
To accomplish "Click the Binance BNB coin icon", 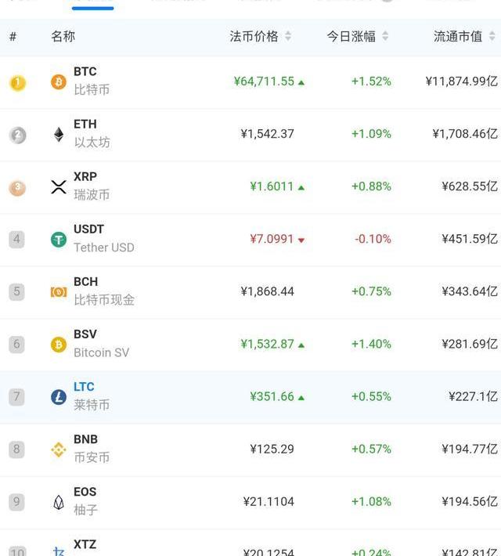I will [59, 449].
